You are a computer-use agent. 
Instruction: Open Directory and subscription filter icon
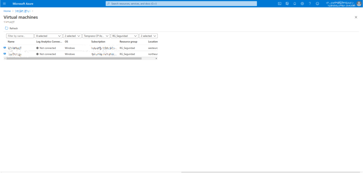click(287, 4)
